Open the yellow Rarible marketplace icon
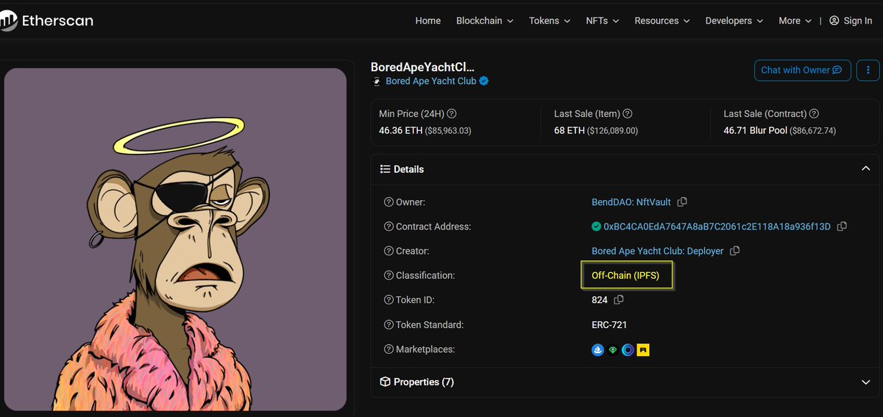Screen dimensions: 883x417 [x=643, y=350]
